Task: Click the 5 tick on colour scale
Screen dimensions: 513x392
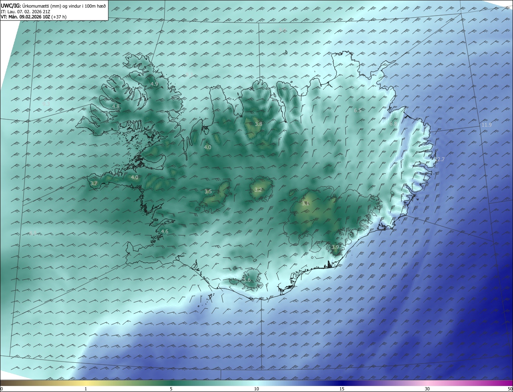Action: point(171,389)
